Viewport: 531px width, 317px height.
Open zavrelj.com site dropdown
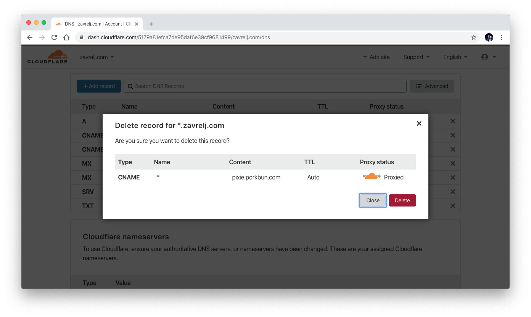coord(97,57)
